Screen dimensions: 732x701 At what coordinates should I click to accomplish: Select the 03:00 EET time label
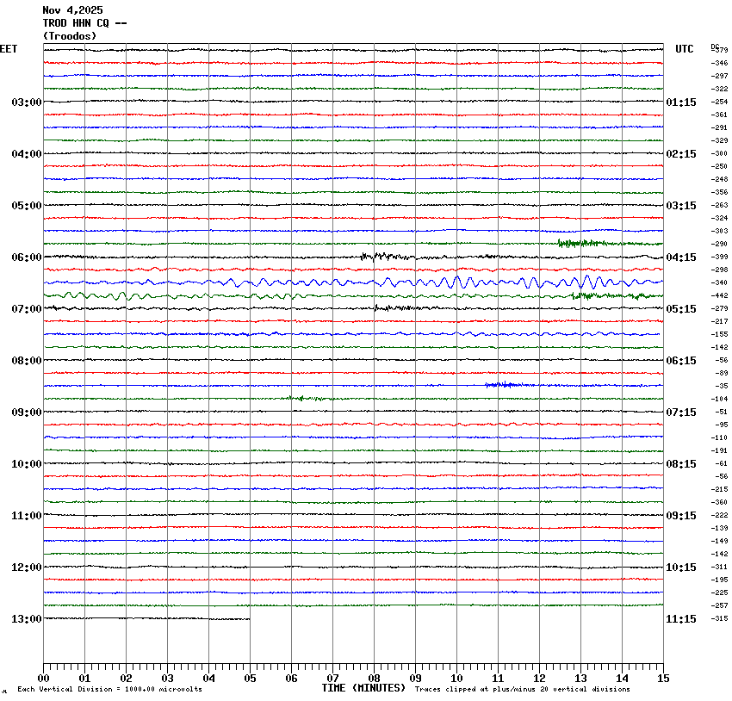point(26,102)
